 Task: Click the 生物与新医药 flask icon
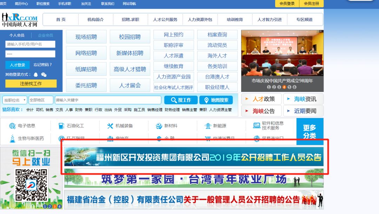[13, 139]
